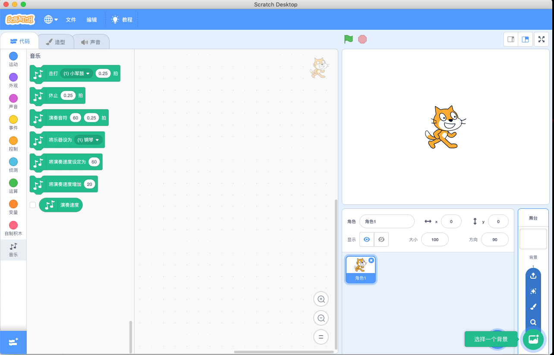
Task: Click the value 20 in 将演奏速度增加 block
Action: (89, 184)
